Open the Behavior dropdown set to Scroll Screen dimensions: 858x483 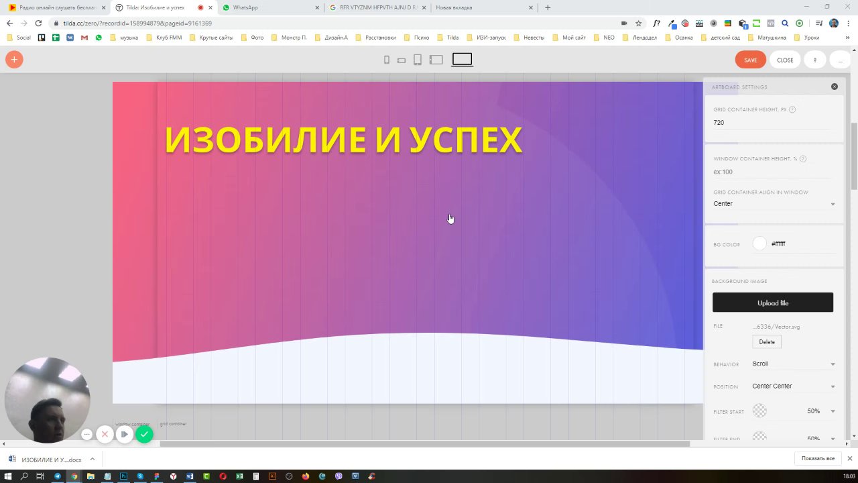(x=794, y=364)
